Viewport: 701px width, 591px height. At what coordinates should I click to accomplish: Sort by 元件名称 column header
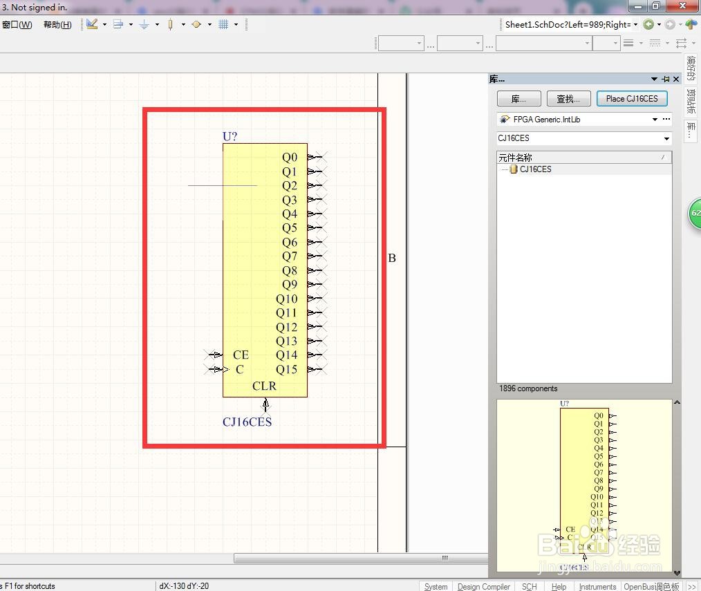tap(584, 158)
